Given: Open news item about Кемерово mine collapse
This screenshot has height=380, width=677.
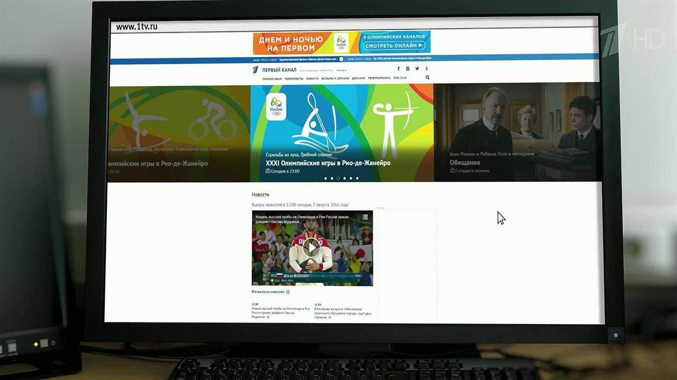Looking at the screenshot, I should click(x=343, y=311).
